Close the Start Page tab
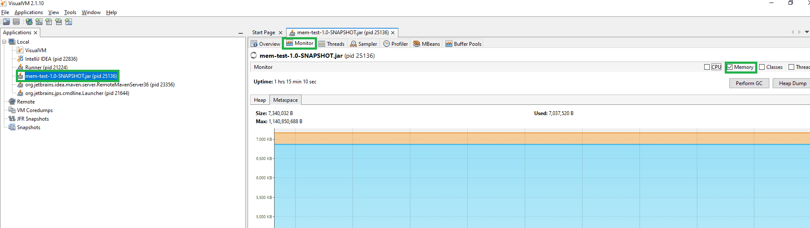 click(x=281, y=33)
